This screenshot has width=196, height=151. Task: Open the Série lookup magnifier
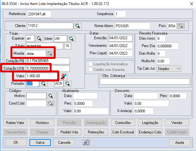tap(72, 39)
